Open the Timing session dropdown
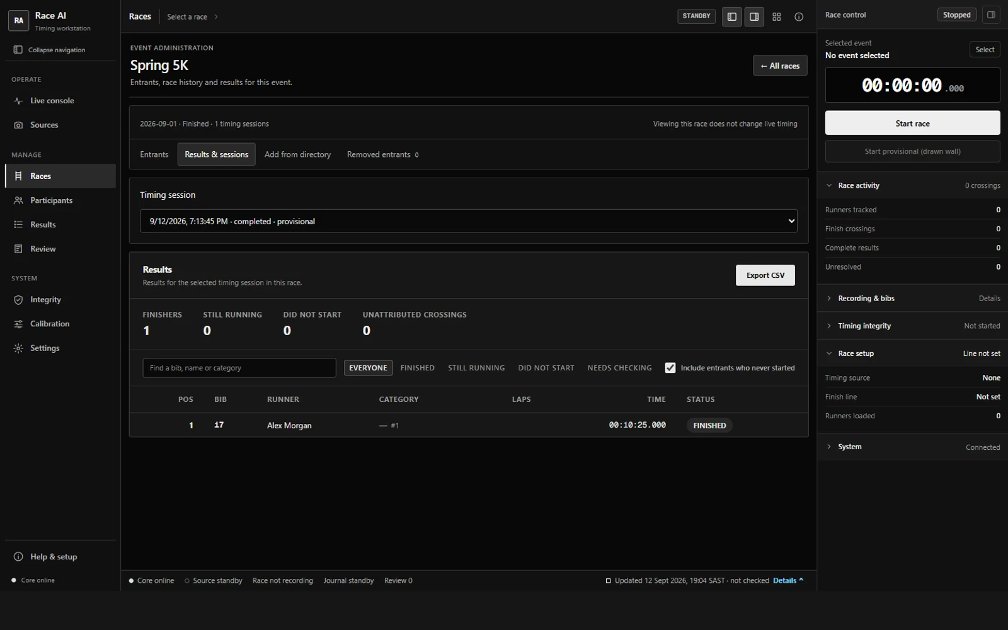Screen dimensions: 1008x630 point(469,221)
